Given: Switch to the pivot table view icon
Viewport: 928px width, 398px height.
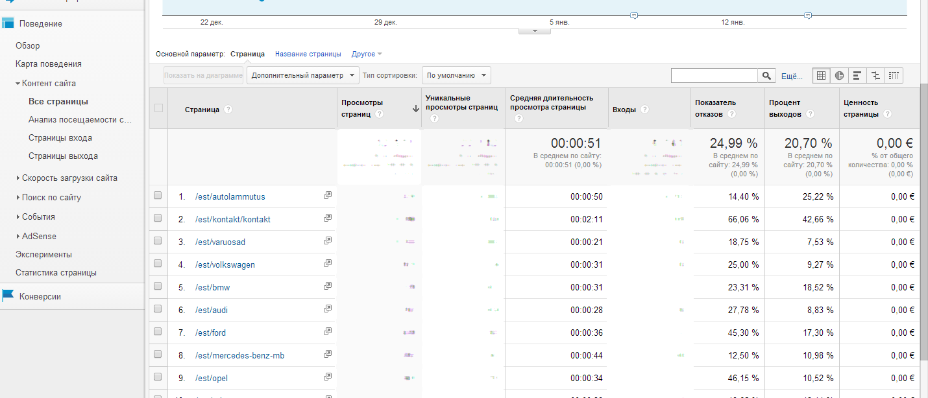Looking at the screenshot, I should click(894, 75).
